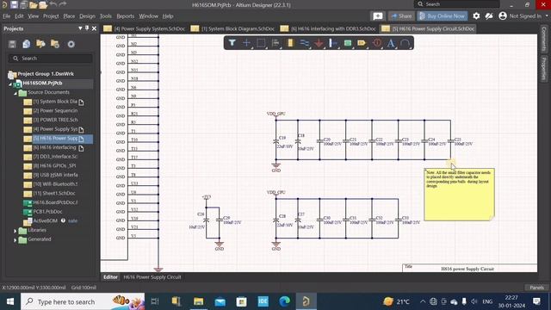The height and width of the screenshot is (310, 551).
Task: Switch to System Block Diagram.SchDoc tab
Action: [233, 28]
